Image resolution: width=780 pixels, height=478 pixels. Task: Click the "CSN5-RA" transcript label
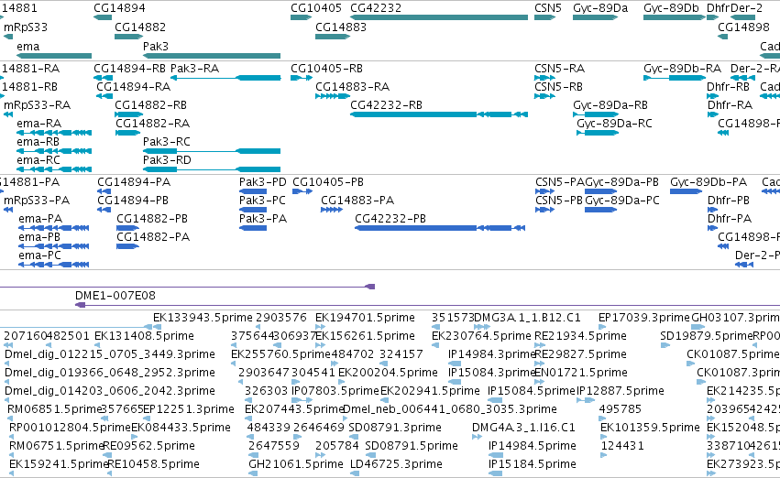tap(560, 68)
